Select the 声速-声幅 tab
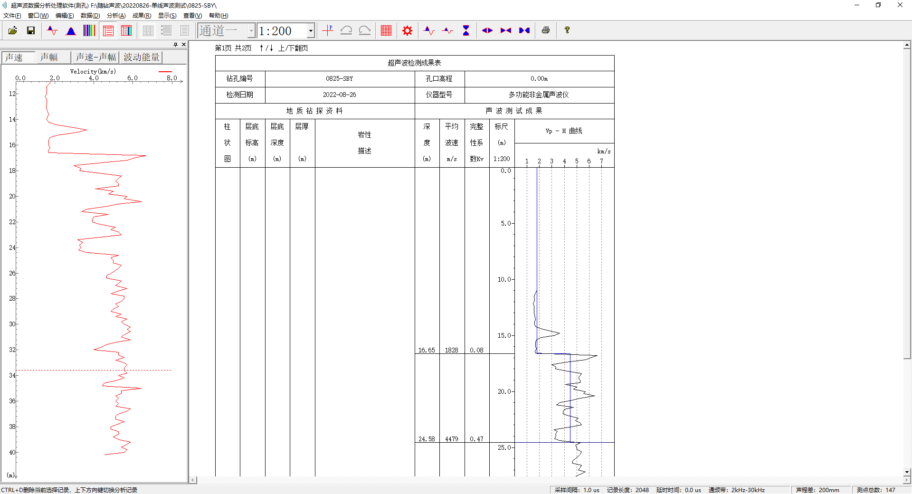 [95, 57]
